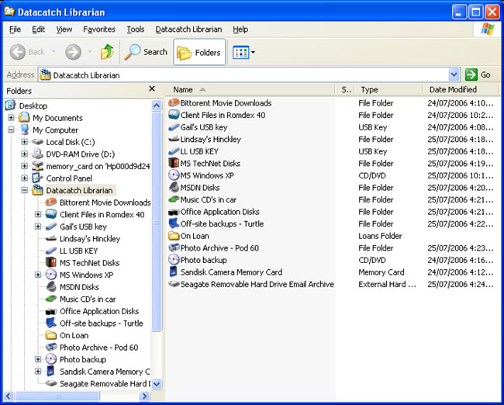Screen dimensions: 504x405
Task: Expand Photo backup tree node
Action: point(38,359)
